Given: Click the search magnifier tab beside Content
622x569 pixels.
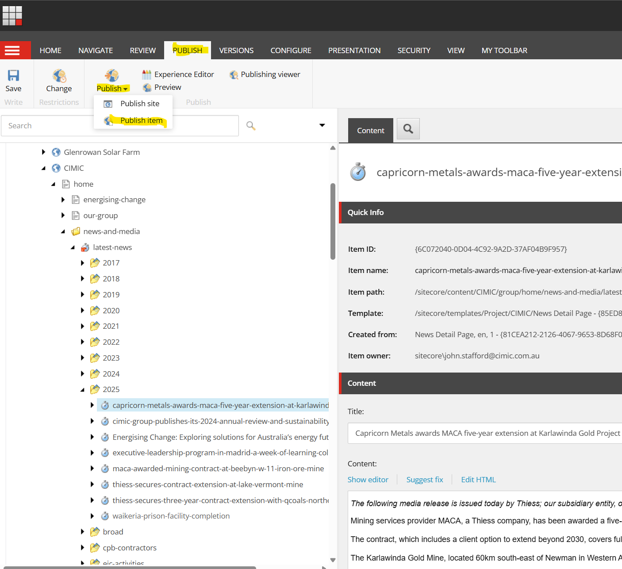Looking at the screenshot, I should [408, 129].
